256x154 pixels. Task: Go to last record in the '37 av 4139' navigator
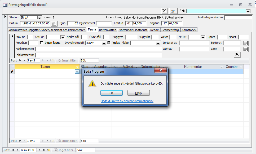(44, 150)
